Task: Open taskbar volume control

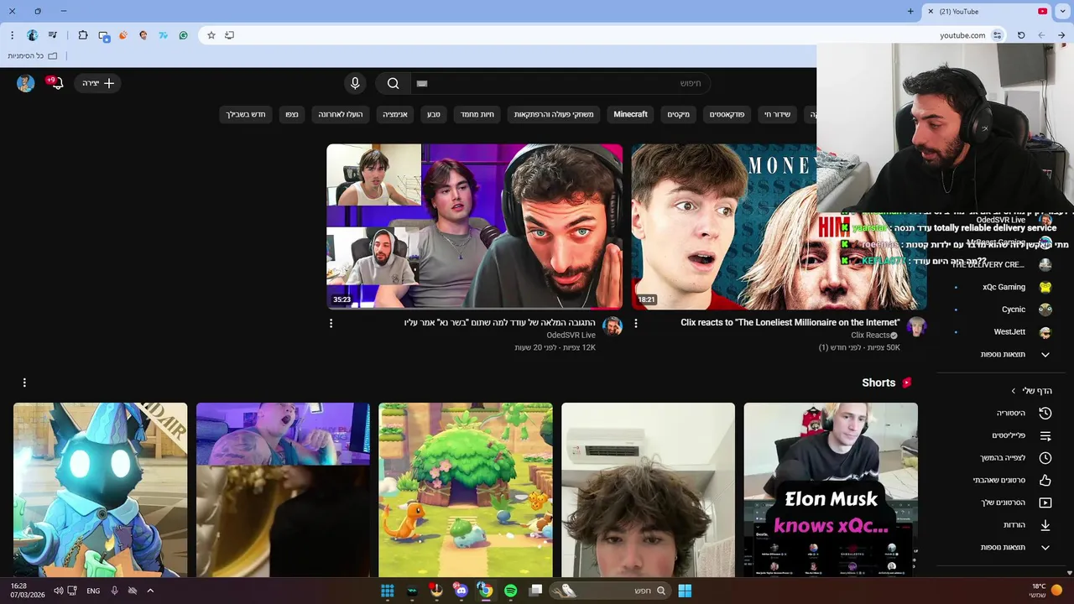Action: 58,591
